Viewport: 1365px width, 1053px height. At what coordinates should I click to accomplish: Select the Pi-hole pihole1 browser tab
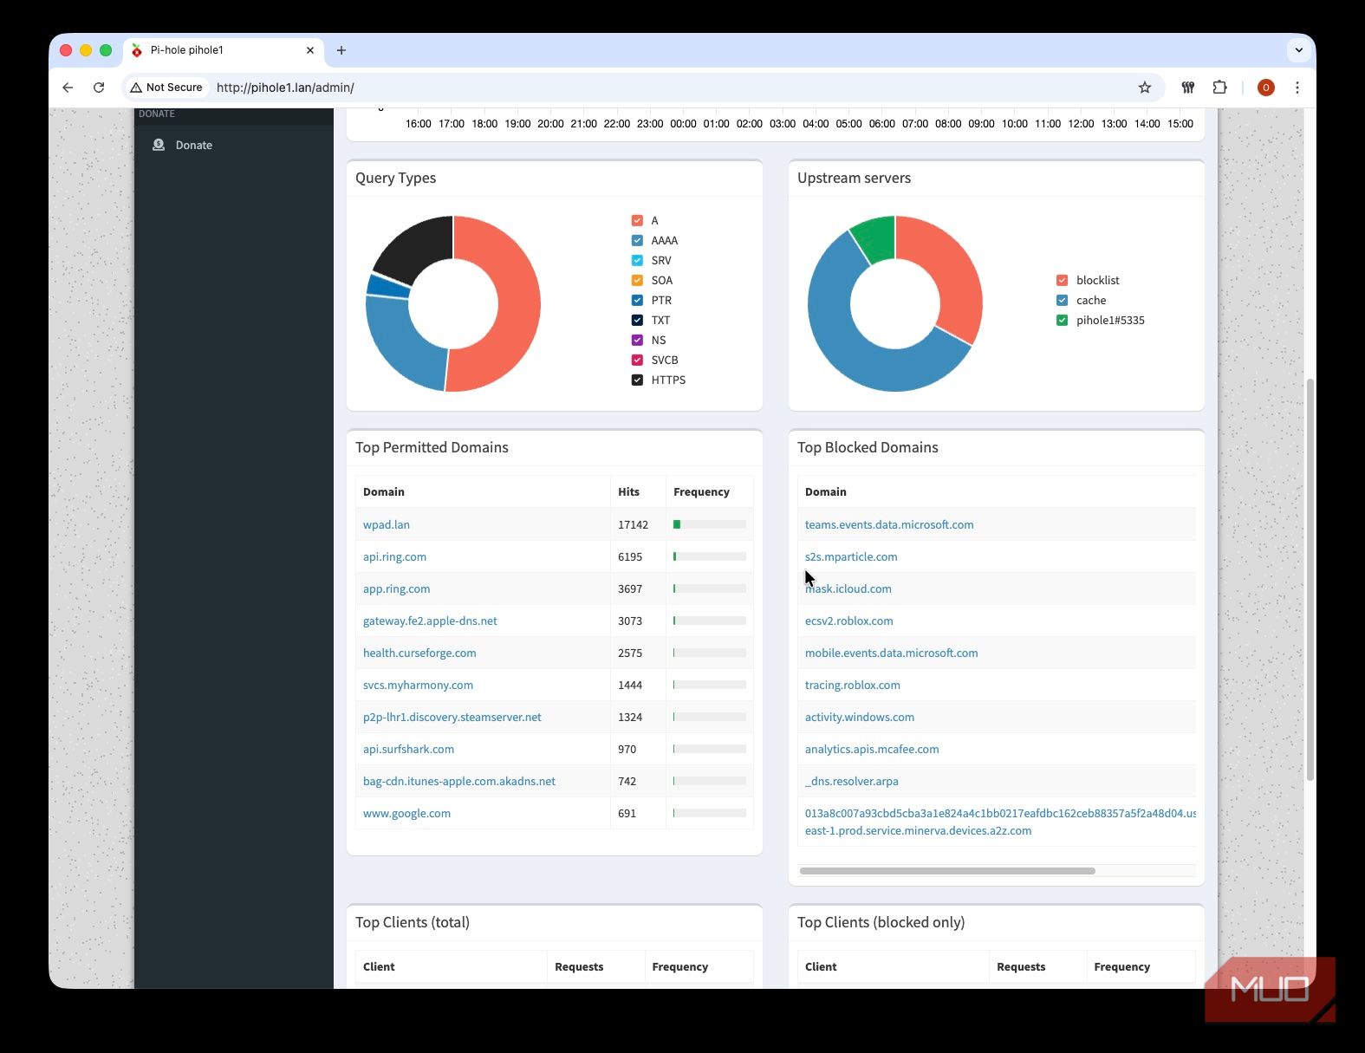coord(224,50)
